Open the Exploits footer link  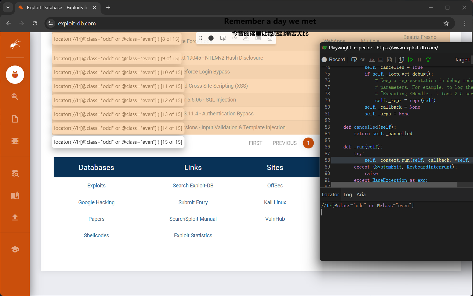96,186
